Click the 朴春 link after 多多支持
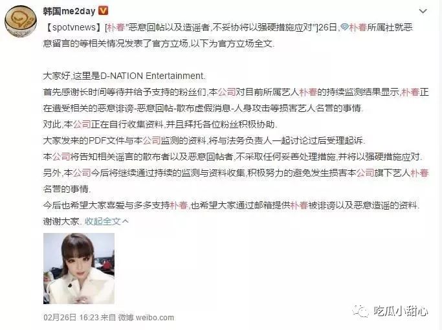The height and width of the screenshot is (330, 442). tap(179, 205)
